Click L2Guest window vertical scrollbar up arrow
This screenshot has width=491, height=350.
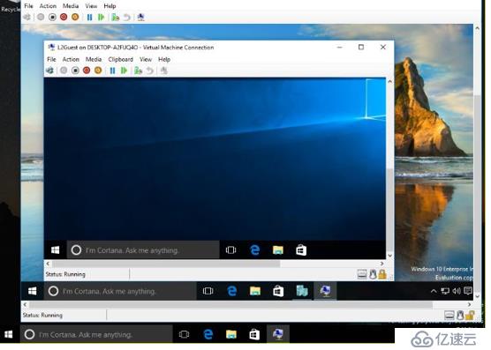[389, 81]
